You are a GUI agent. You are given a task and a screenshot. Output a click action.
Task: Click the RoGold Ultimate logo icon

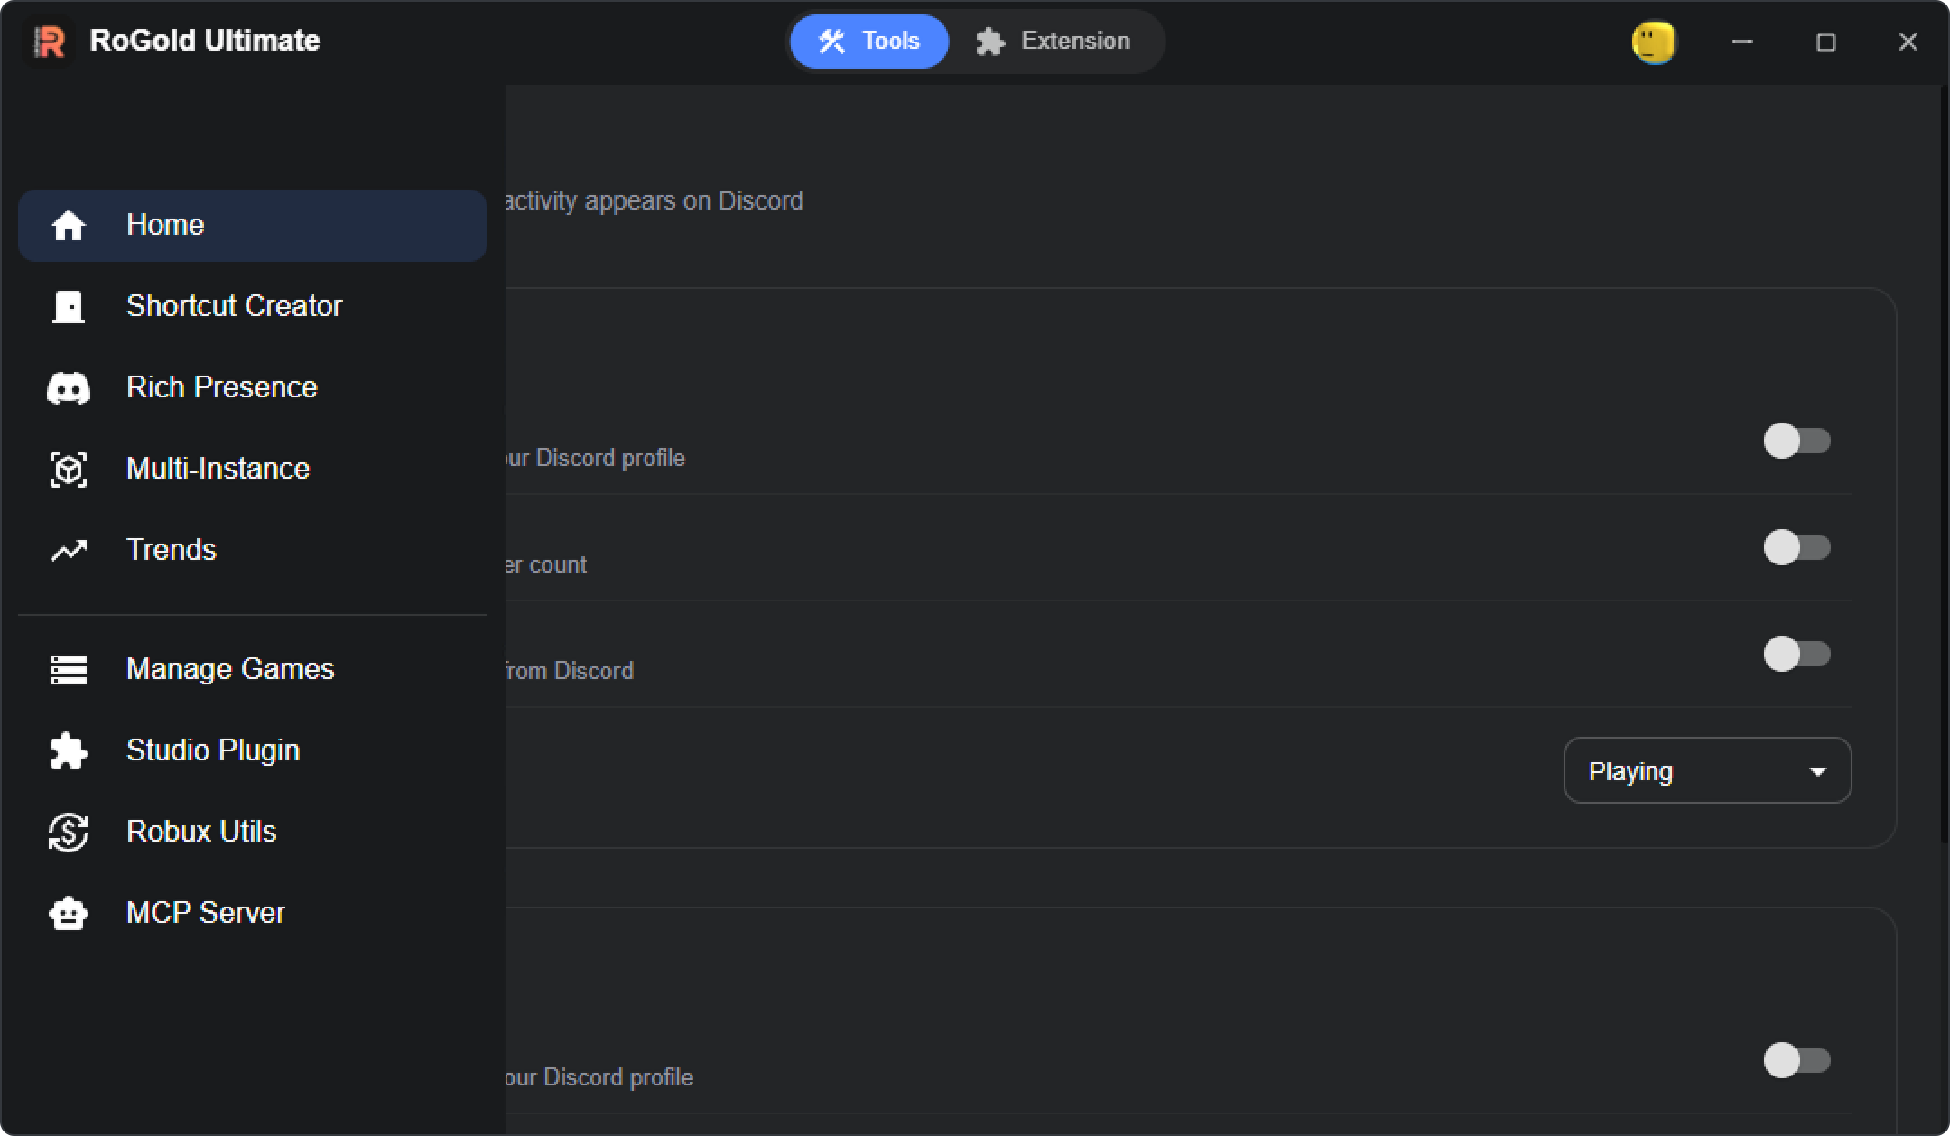pos(49,41)
